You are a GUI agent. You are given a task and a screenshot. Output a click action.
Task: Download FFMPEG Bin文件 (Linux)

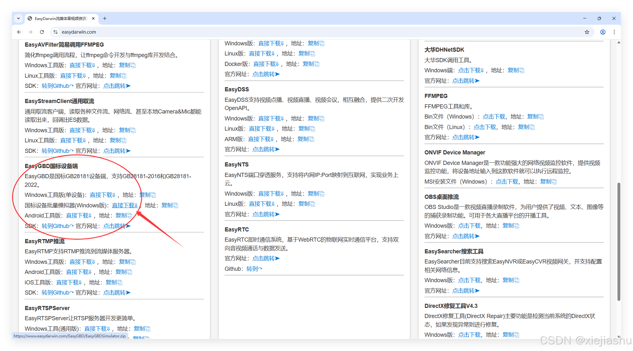(485, 127)
